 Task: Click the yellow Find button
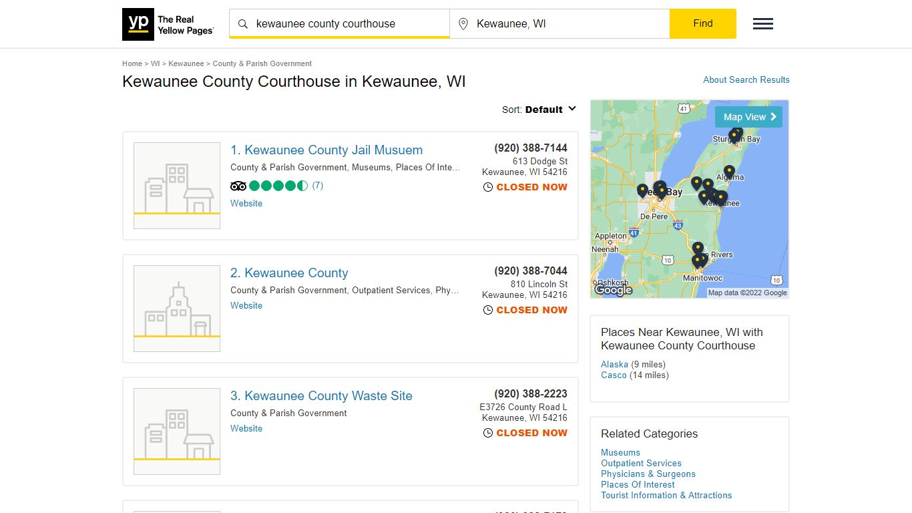pos(703,23)
